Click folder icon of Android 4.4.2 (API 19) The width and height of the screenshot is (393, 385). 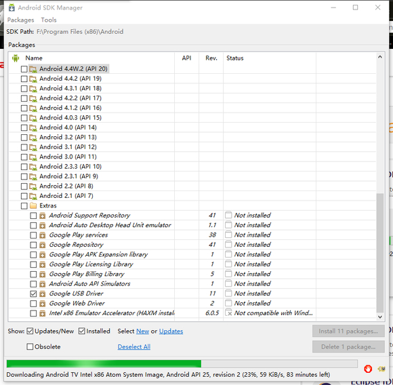coord(33,79)
